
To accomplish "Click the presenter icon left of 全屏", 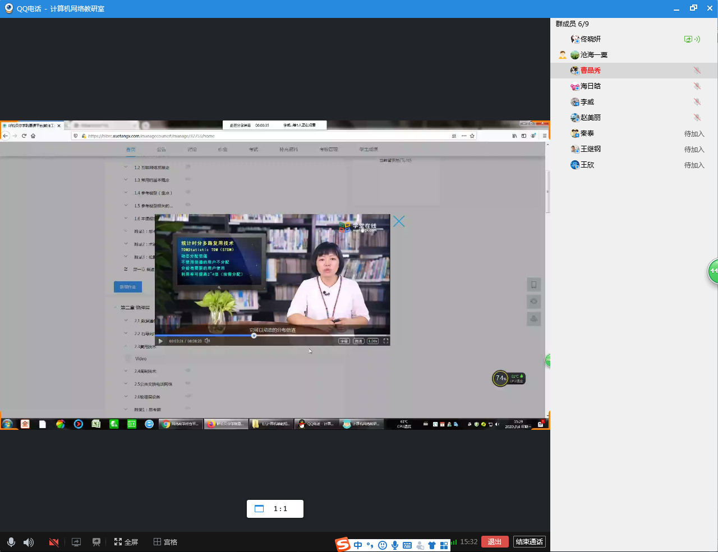I will 96,542.
